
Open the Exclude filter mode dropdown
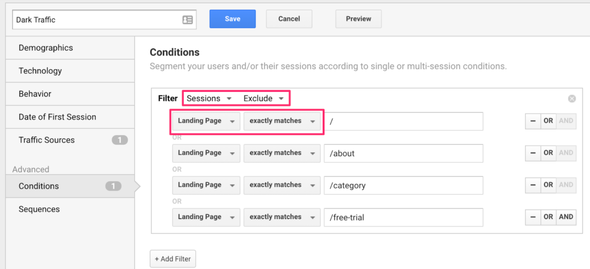(x=263, y=99)
